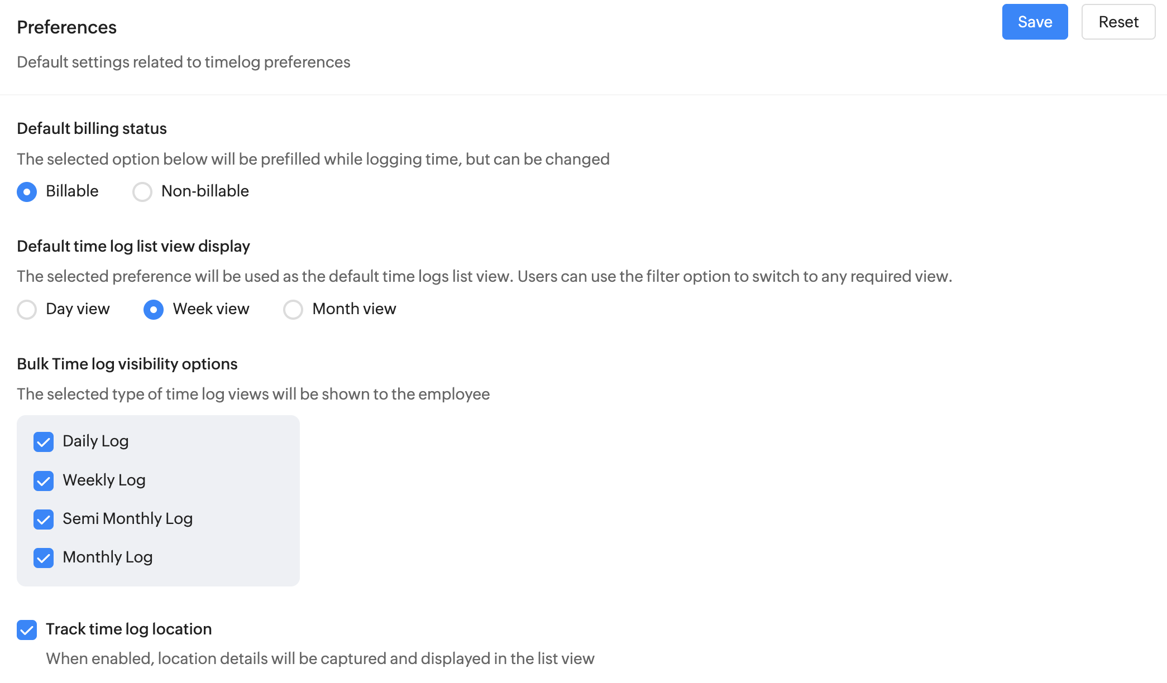Save the timelog preferences
Image resolution: width=1167 pixels, height=683 pixels.
click(1035, 22)
